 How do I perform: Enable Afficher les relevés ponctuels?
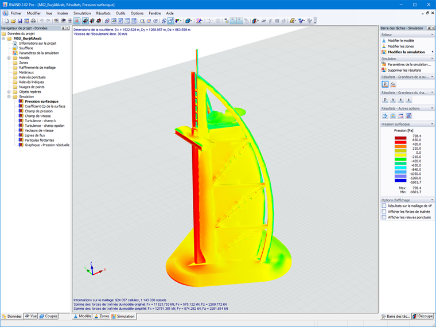point(384,217)
